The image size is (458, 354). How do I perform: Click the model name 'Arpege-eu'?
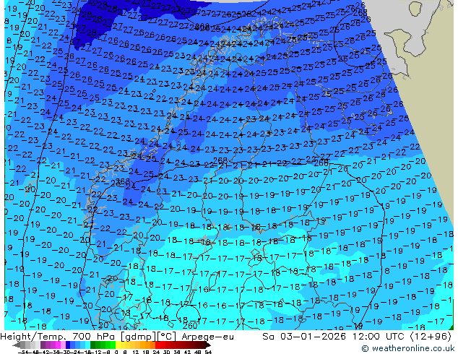tap(207, 337)
